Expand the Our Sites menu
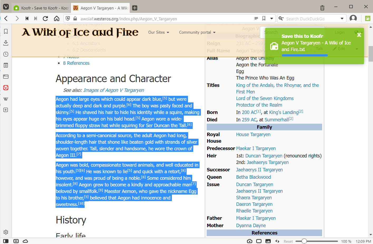Screen dimensions: 373x244 (159, 32)
